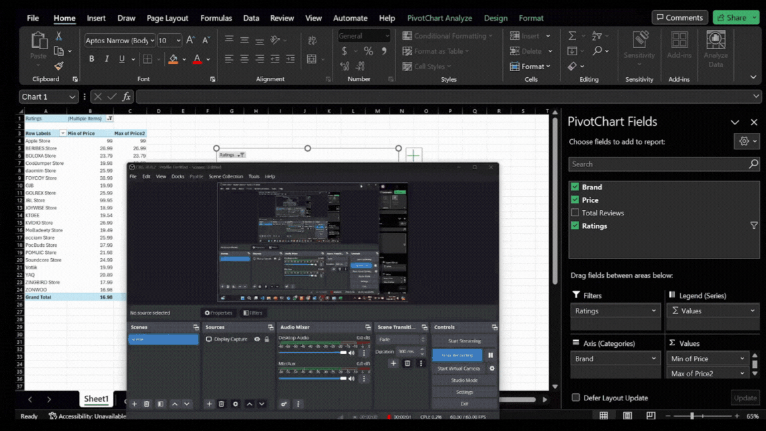Select the Format Painter brush icon
The image size is (766, 431).
click(59, 65)
